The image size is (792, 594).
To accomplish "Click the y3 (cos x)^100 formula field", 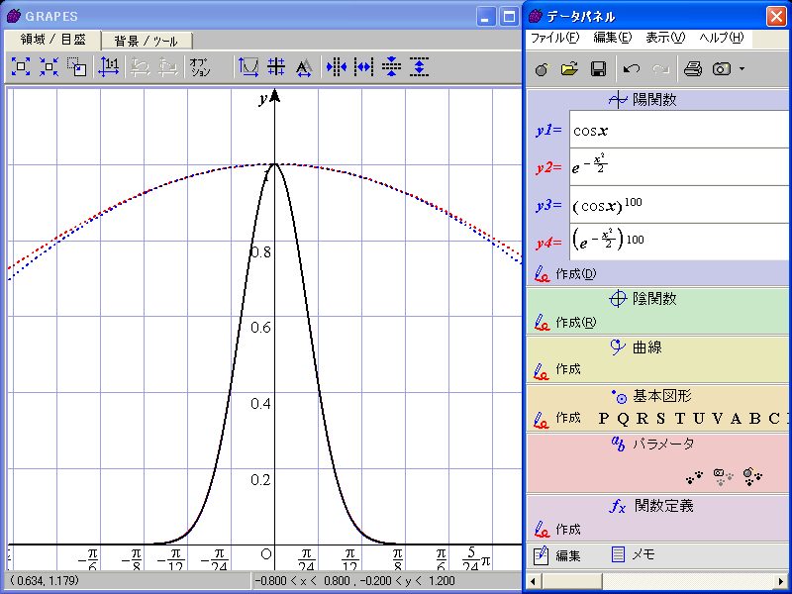I will click(x=677, y=205).
